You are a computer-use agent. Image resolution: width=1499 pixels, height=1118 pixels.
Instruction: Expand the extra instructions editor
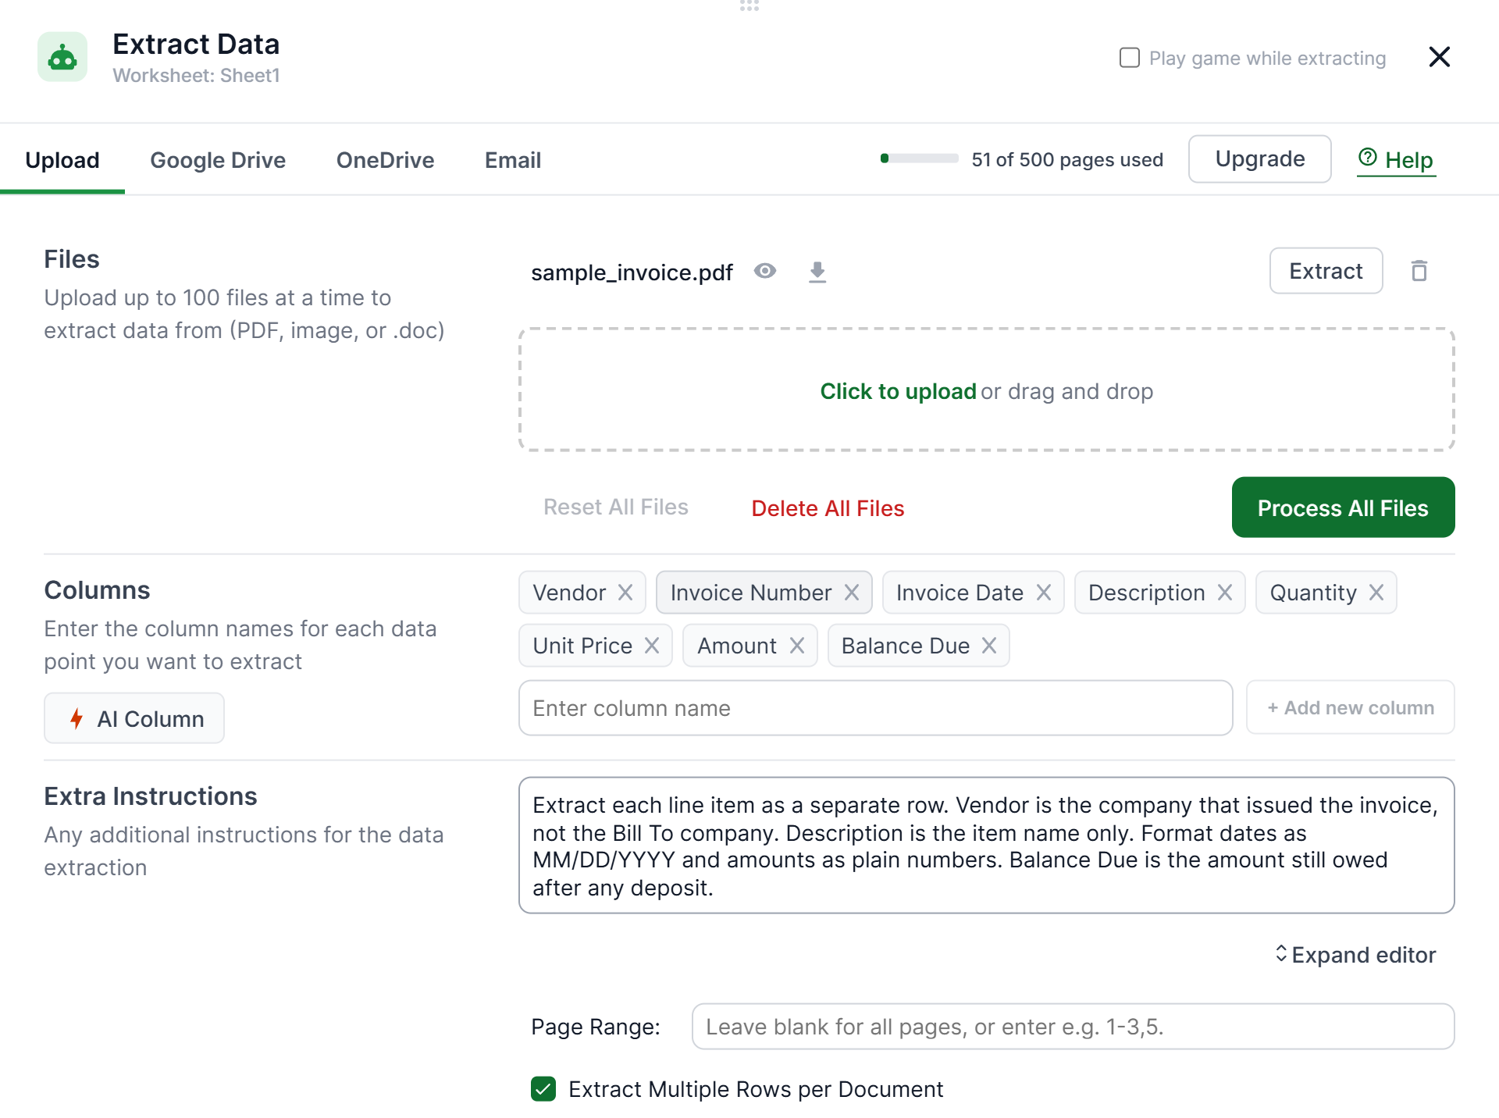1355,955
